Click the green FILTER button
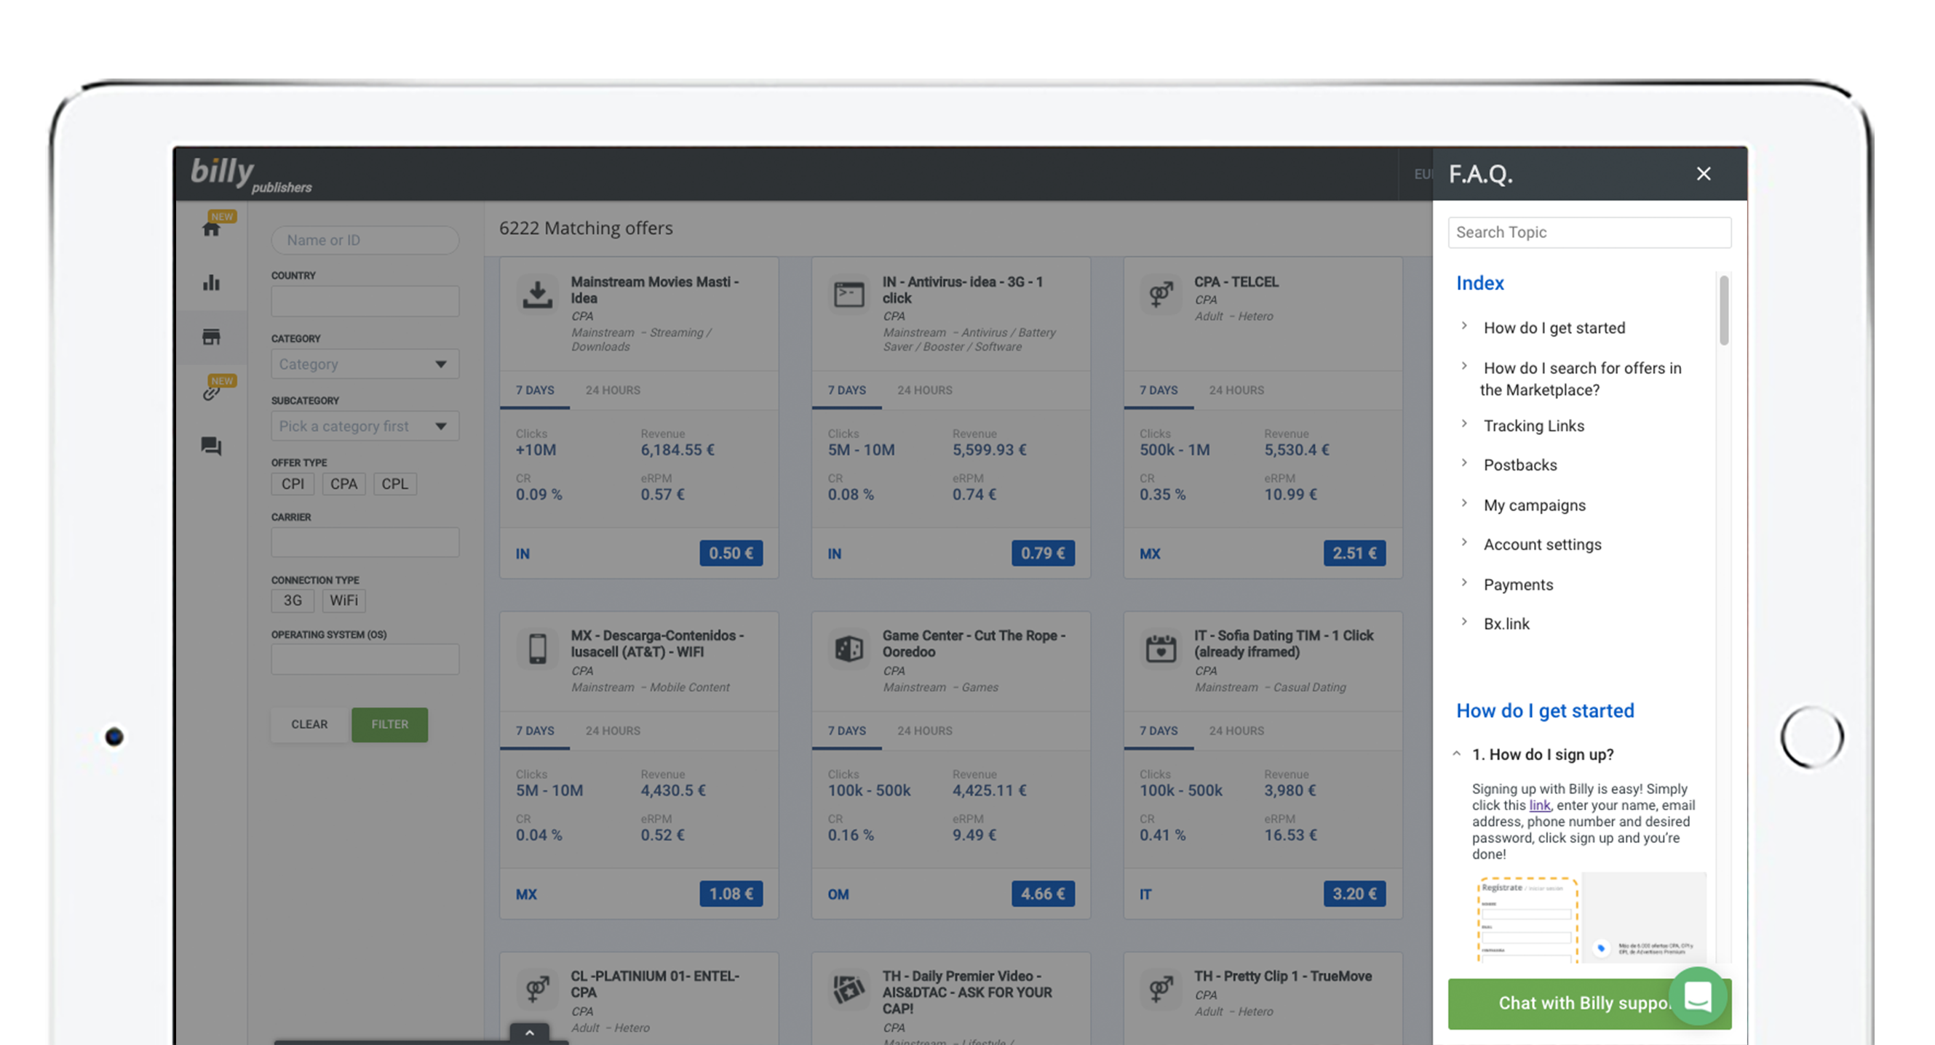 tap(390, 724)
